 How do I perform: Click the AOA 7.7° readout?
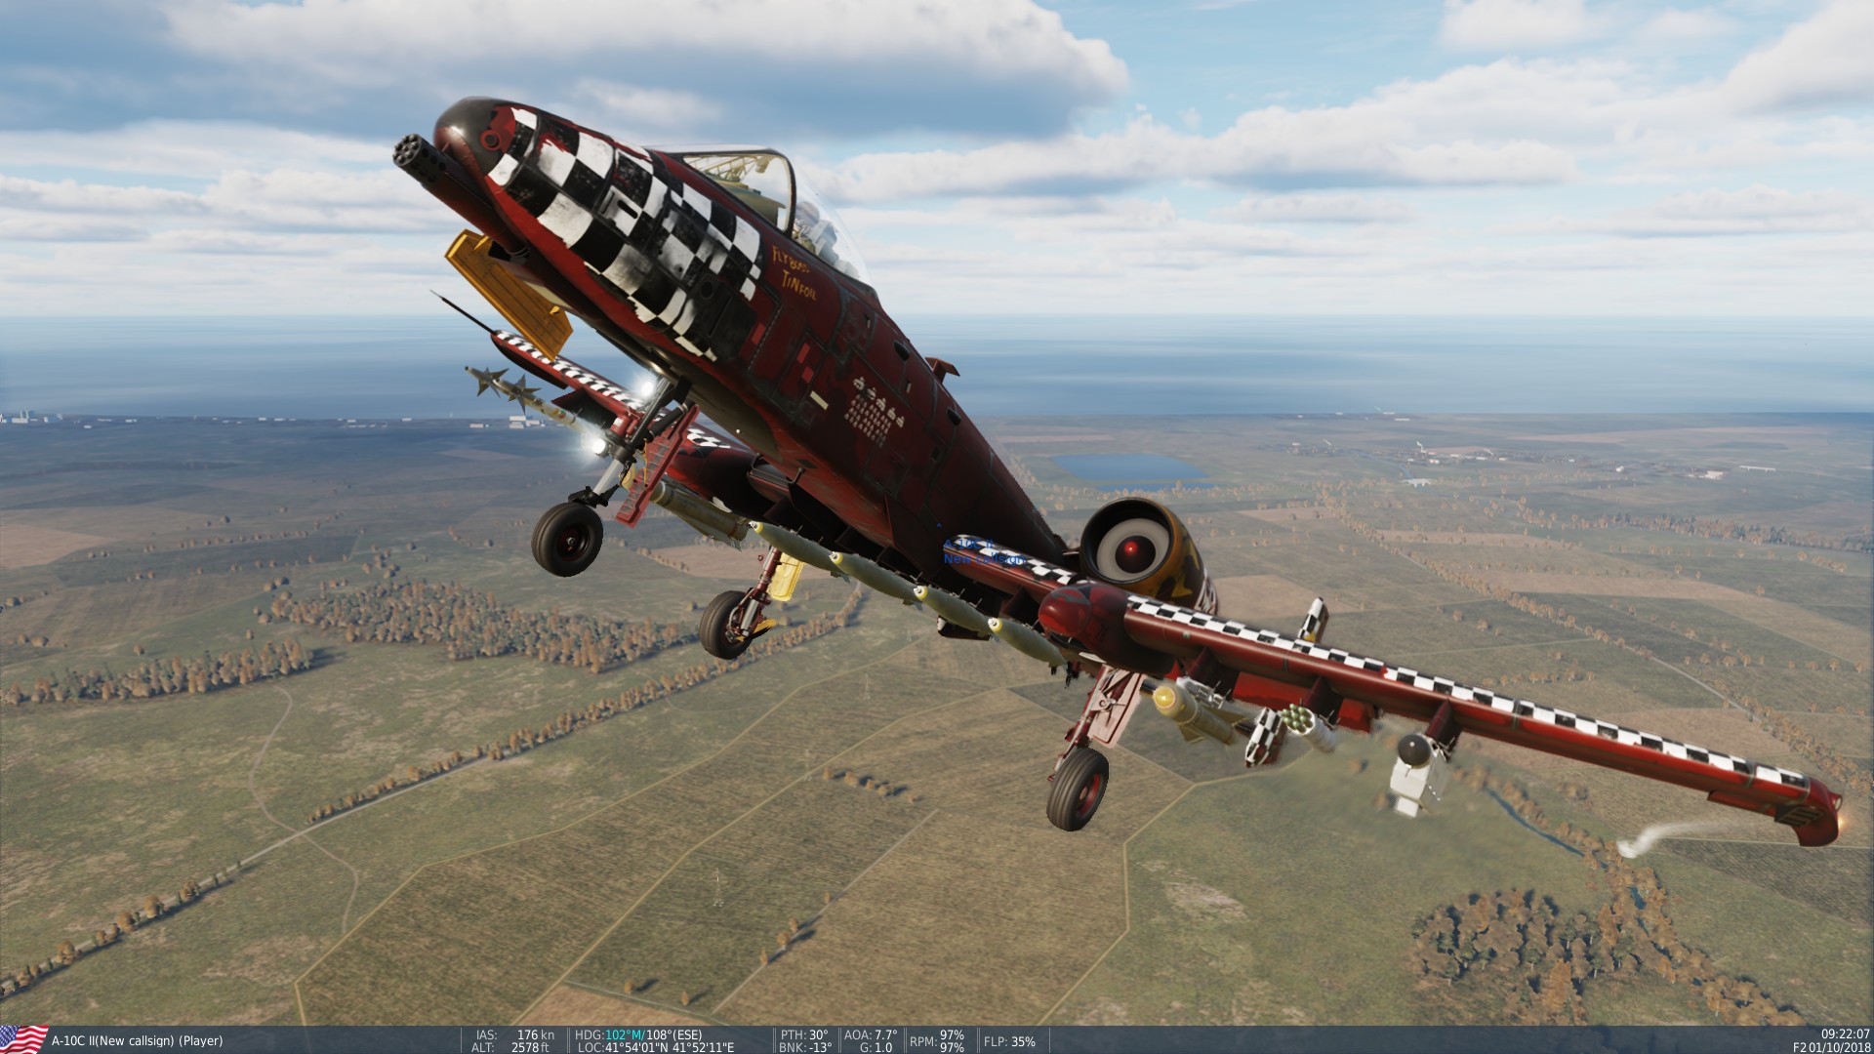[871, 1034]
